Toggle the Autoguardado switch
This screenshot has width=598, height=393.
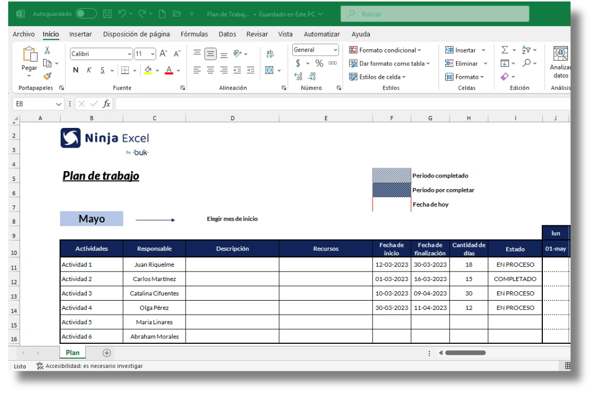[86, 14]
